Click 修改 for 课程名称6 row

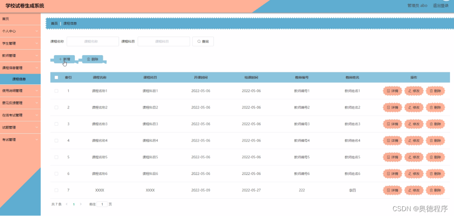pos(414,174)
